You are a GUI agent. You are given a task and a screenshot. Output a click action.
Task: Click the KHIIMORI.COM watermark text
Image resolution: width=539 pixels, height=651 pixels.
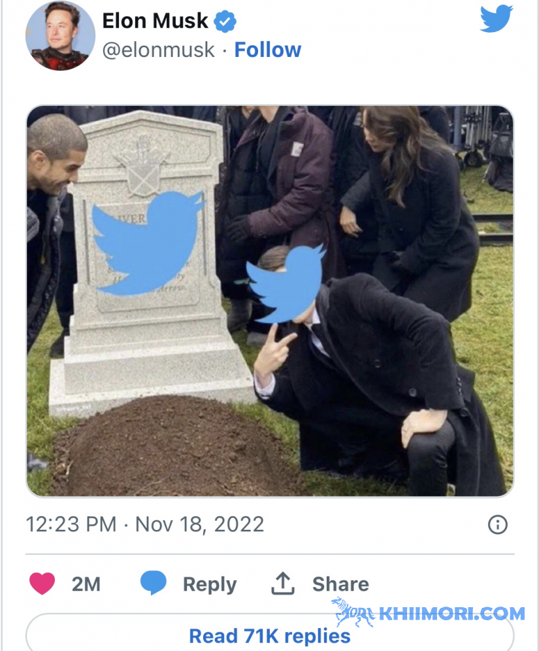[452, 614]
